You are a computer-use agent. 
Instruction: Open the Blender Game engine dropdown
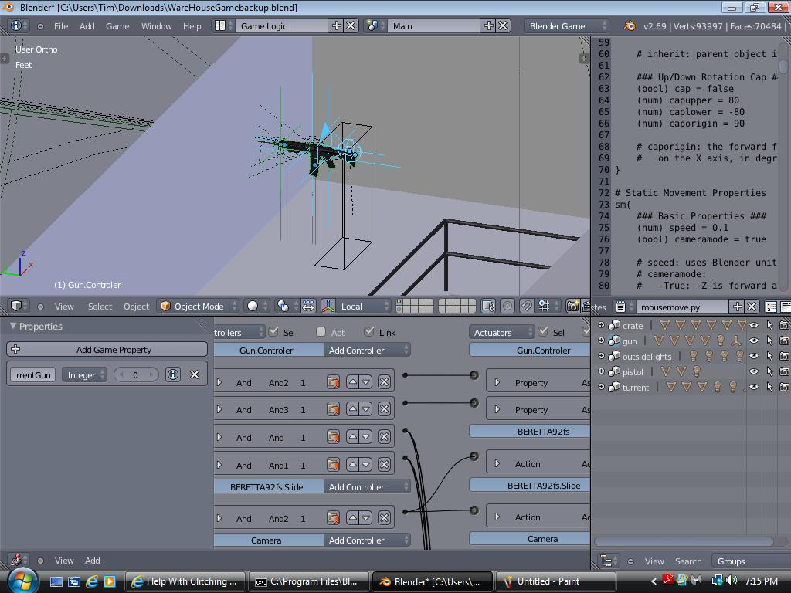(566, 25)
